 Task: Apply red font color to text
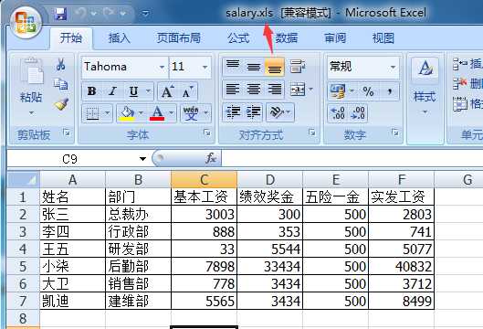pos(157,113)
